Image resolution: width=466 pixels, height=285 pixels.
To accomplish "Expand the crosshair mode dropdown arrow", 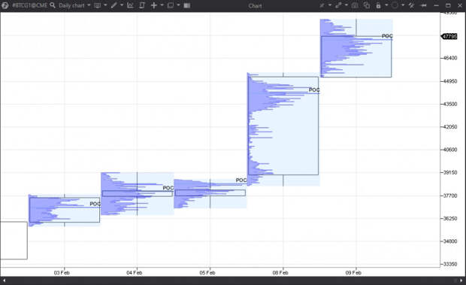I will [x=162, y=5].
